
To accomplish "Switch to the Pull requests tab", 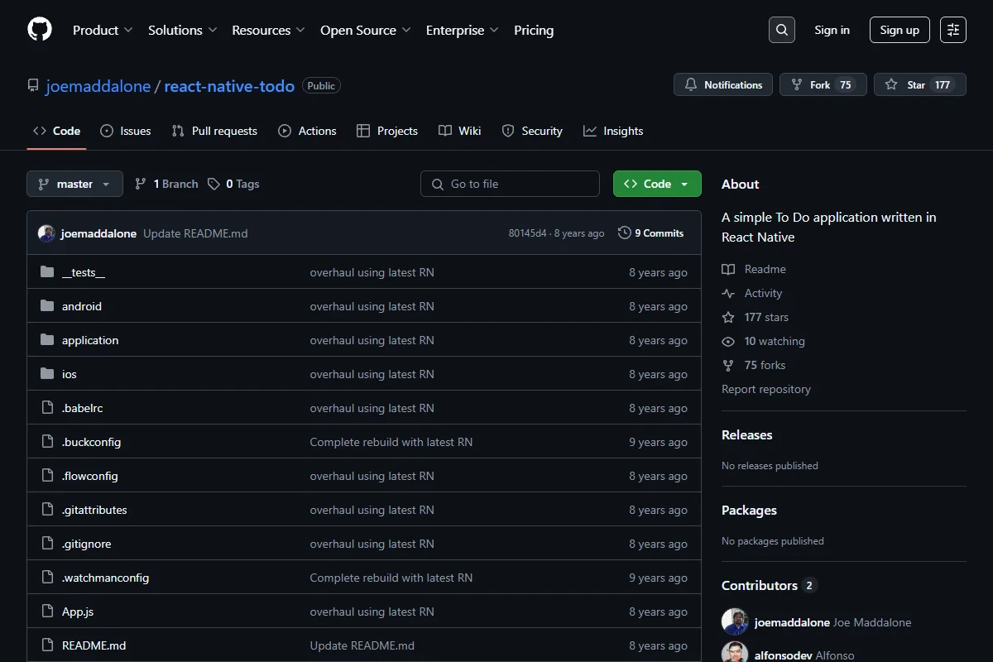I will pos(214,131).
